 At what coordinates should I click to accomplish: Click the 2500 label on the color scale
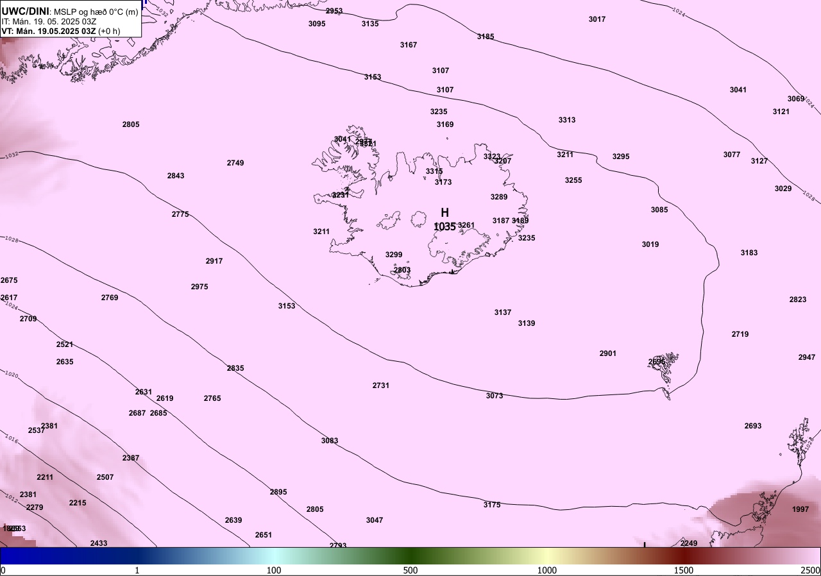pos(810,570)
